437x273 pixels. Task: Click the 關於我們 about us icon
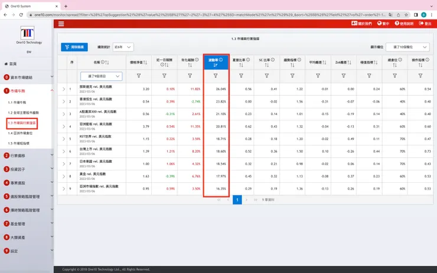pyautogui.click(x=354, y=24)
